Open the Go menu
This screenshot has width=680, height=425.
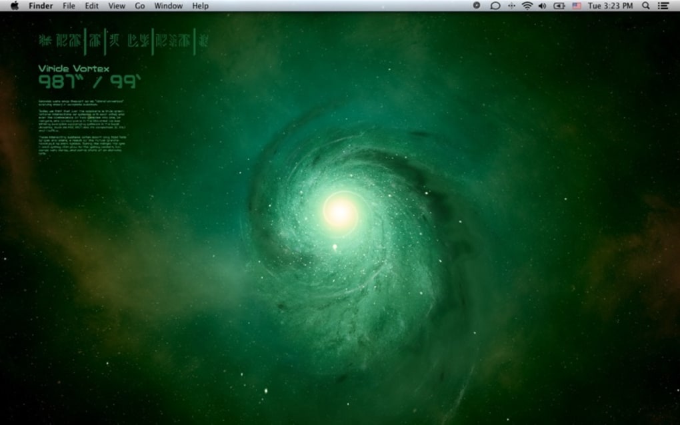pyautogui.click(x=139, y=5)
